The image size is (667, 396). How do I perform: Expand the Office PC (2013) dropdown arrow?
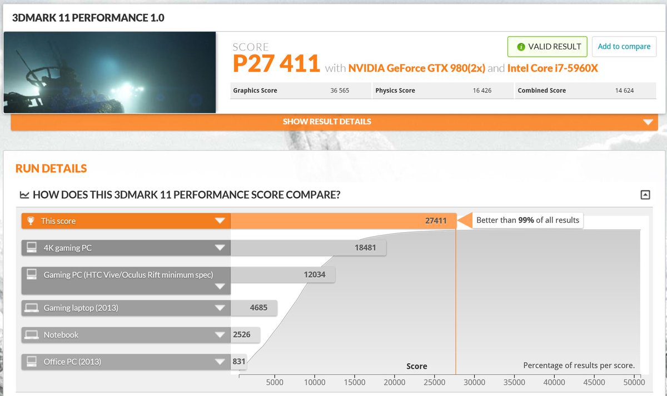220,362
